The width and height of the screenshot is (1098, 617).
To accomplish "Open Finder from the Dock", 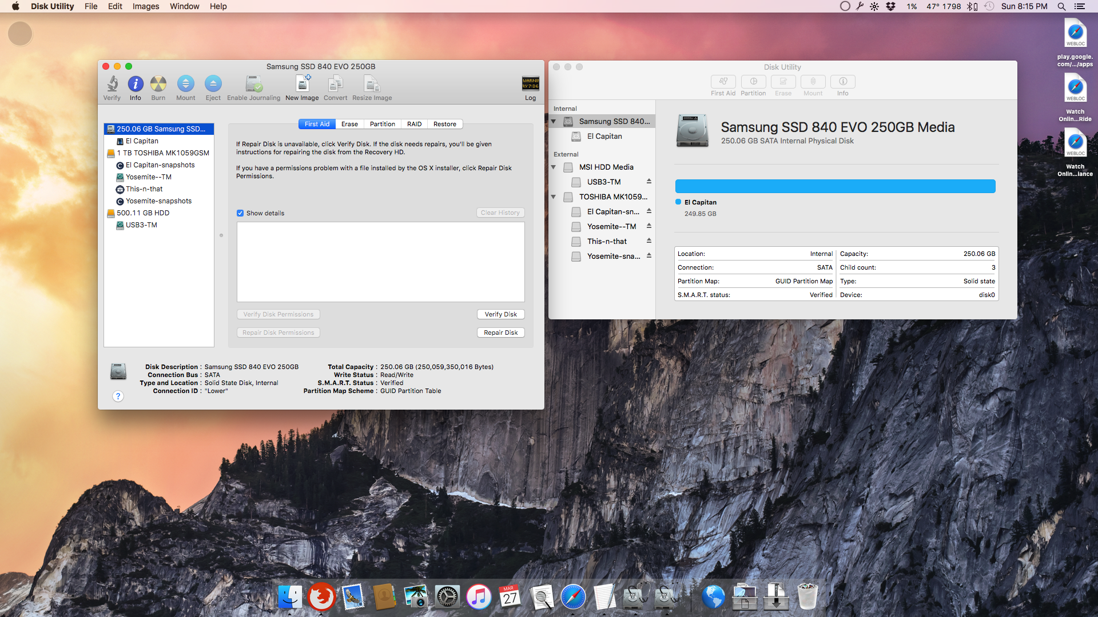I will coord(290,597).
